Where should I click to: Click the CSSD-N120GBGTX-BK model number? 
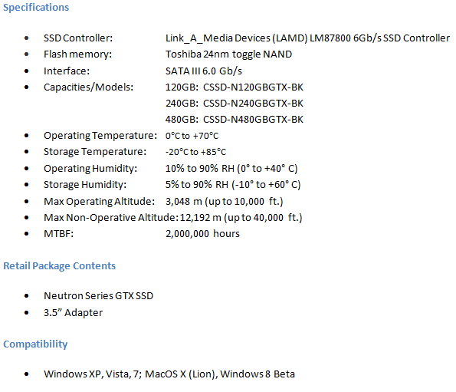coord(253,87)
